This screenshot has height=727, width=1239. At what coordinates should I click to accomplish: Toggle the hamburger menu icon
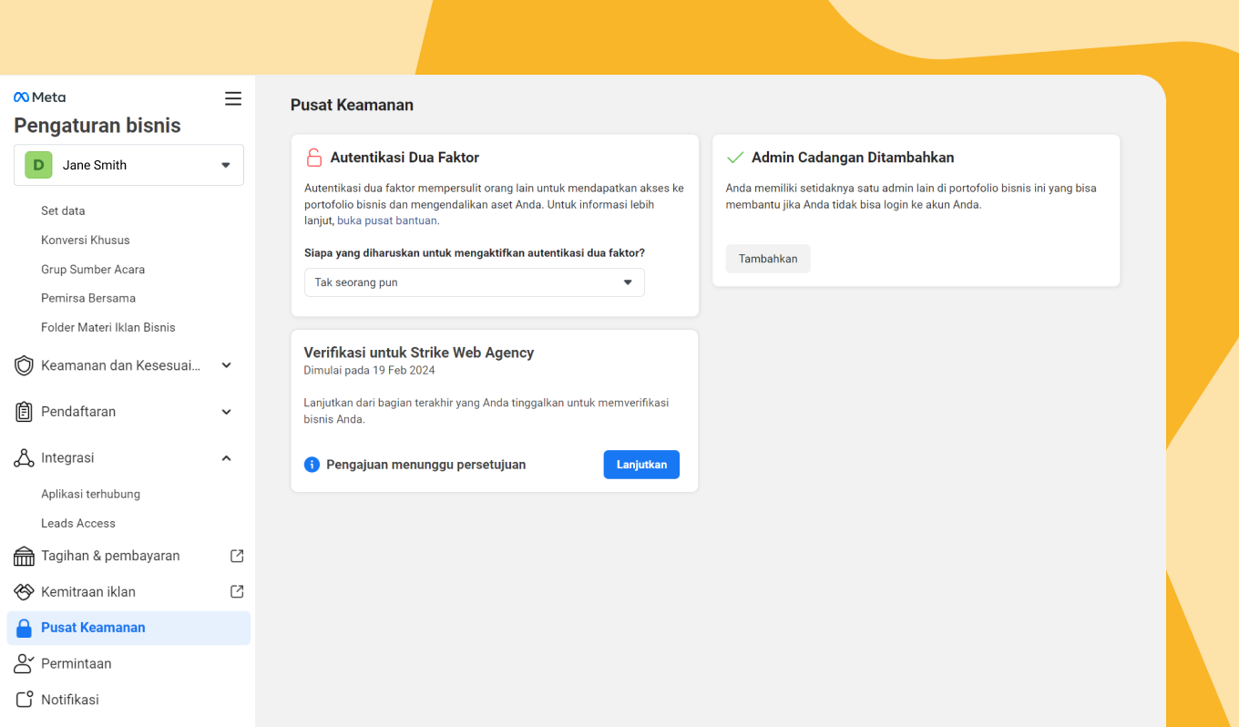point(233,98)
